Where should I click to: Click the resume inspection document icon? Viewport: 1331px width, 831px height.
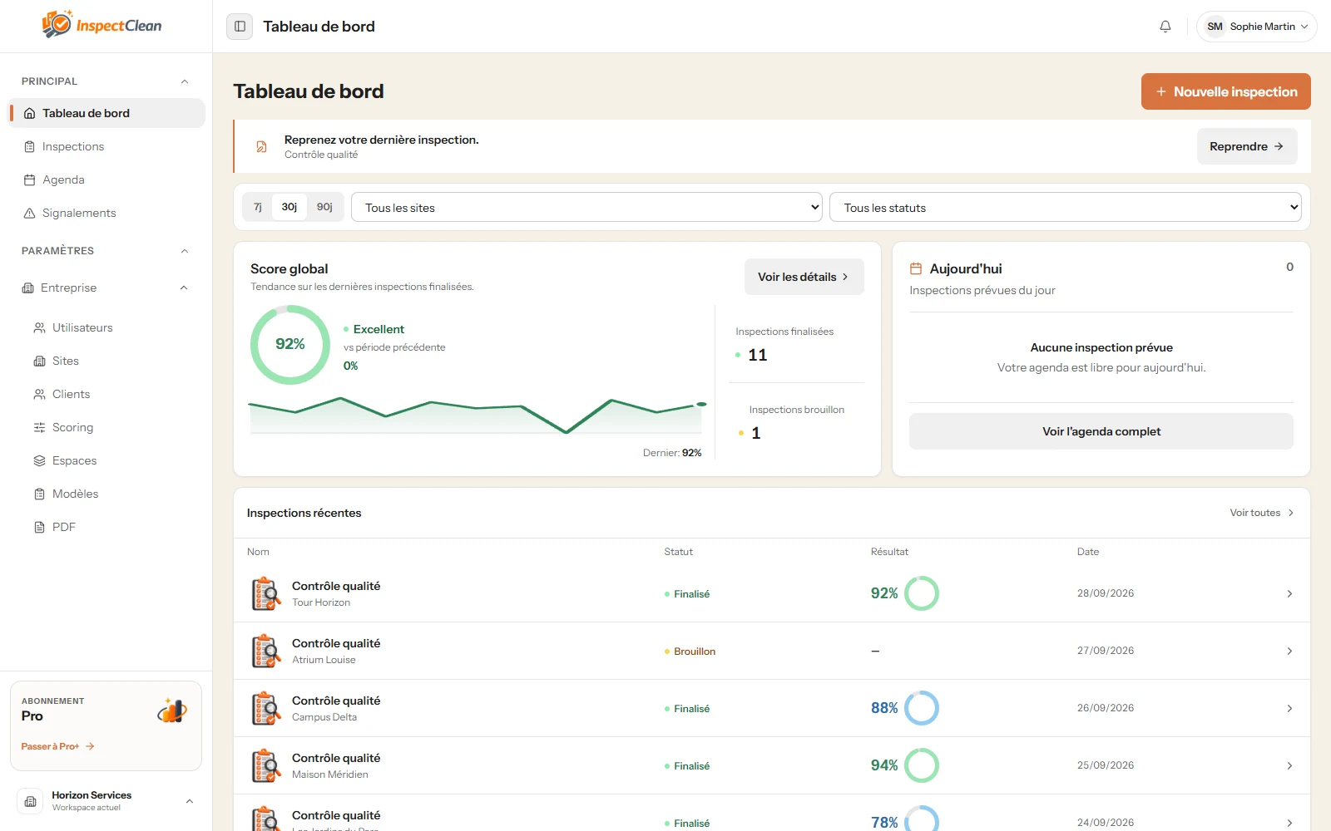(x=261, y=147)
